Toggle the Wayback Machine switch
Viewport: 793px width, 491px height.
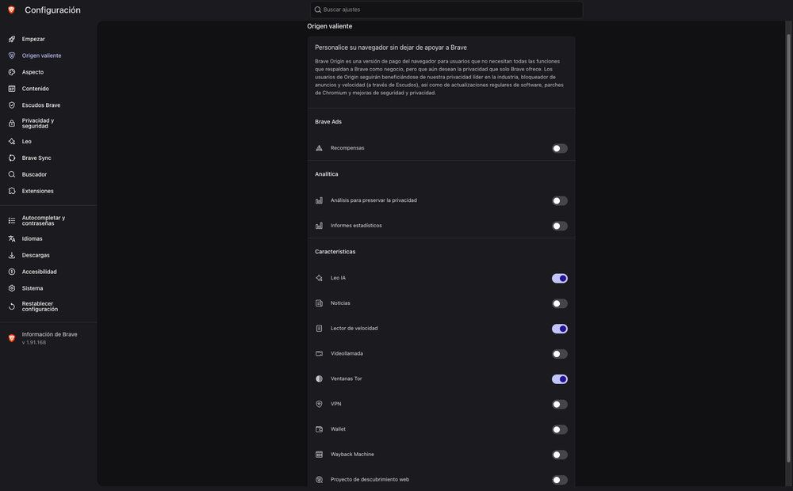click(x=559, y=455)
